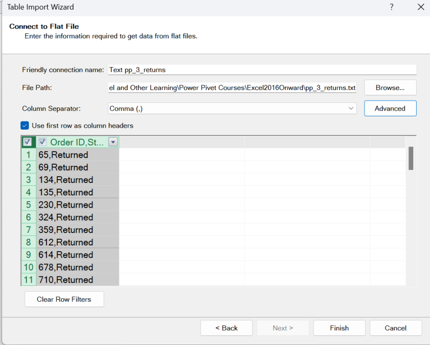
Task: Select the '65,Returned' cell
Action: click(77, 155)
